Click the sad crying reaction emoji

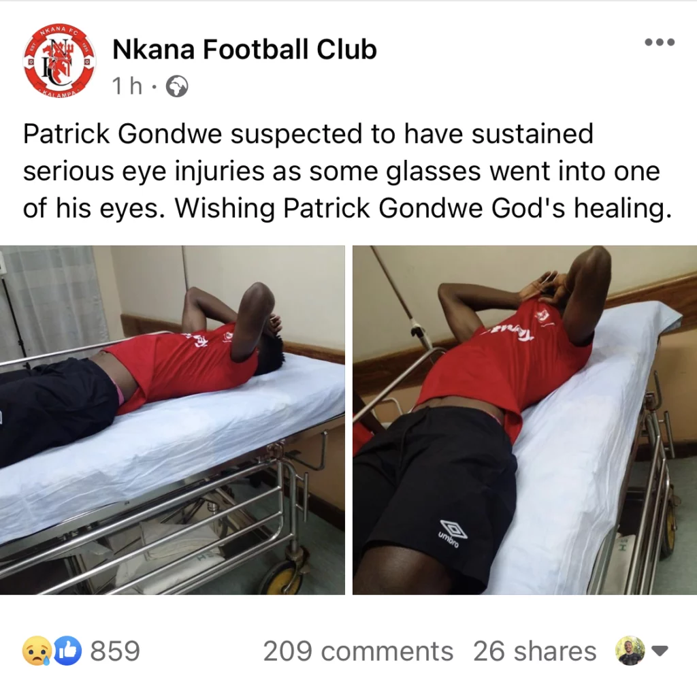click(x=37, y=651)
